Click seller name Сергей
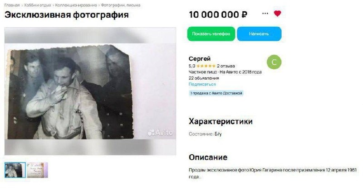 click(x=200, y=59)
